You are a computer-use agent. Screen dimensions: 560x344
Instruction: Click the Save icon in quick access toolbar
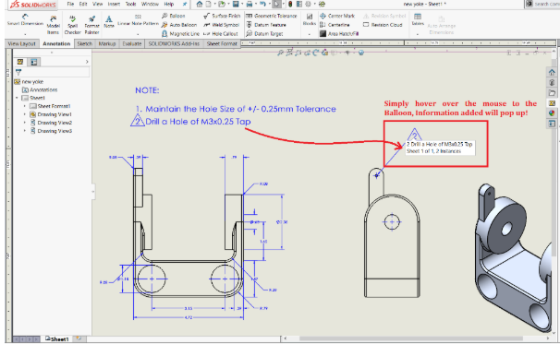(236, 4)
